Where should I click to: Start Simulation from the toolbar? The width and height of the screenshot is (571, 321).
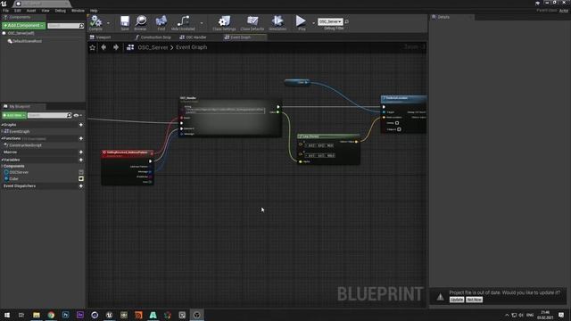point(277,22)
